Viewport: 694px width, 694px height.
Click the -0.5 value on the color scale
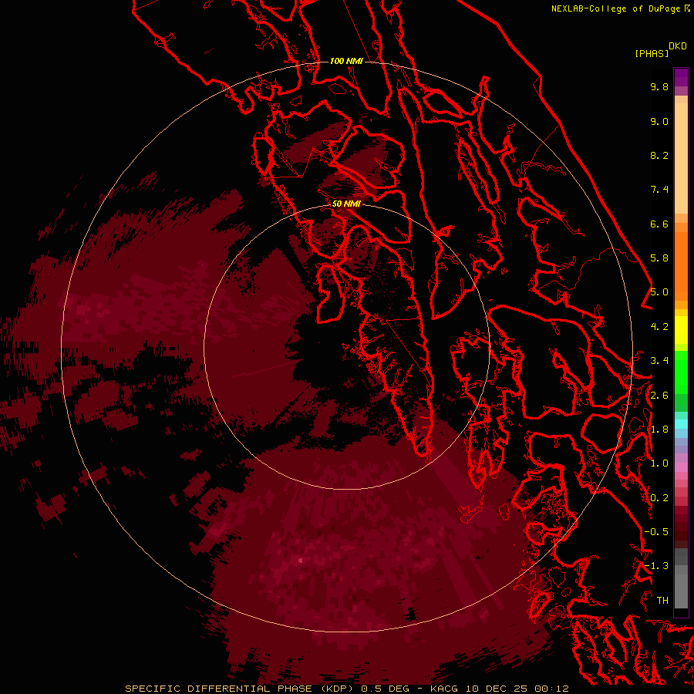coord(656,532)
